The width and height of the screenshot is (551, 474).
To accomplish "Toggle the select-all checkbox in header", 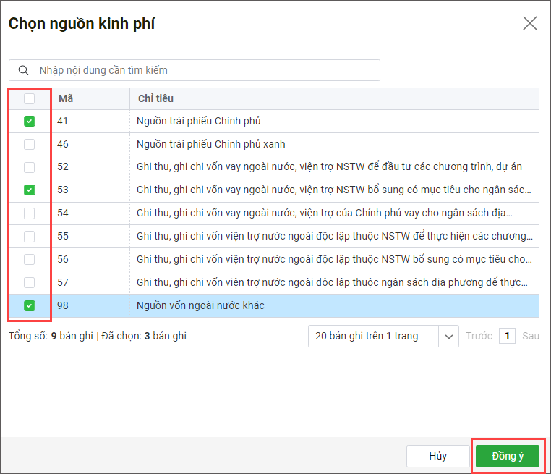I will point(29,98).
